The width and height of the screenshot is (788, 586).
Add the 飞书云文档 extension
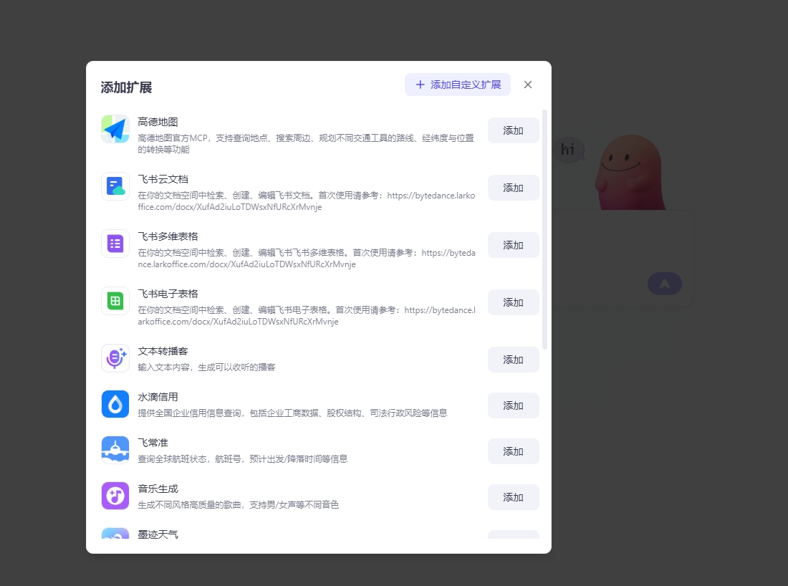point(513,188)
